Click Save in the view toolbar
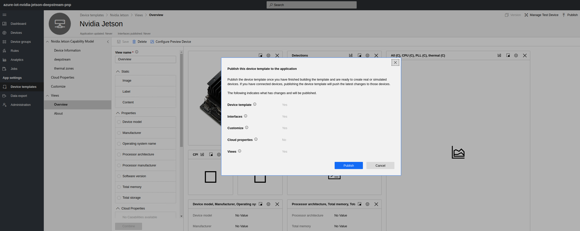Viewport: 580px width, 231px height. coord(123,42)
